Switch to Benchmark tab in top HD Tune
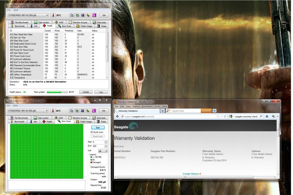293x195 pixels. (x=18, y=26)
